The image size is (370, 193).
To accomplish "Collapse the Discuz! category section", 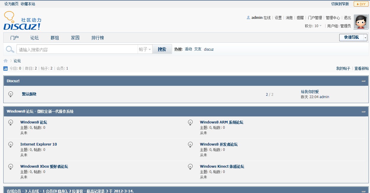I will click(363, 81).
